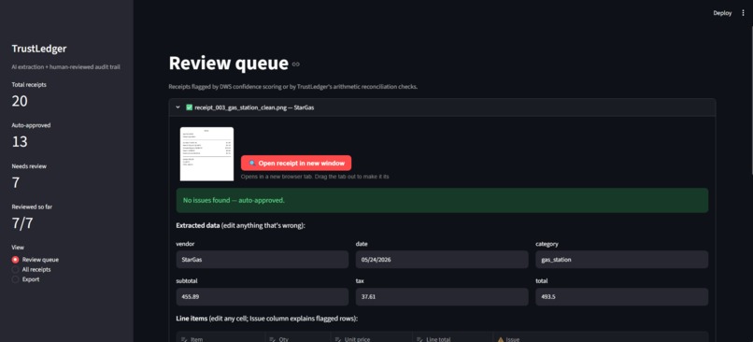
Task: Click the magnifier icon on the receipt button
Action: (x=252, y=164)
